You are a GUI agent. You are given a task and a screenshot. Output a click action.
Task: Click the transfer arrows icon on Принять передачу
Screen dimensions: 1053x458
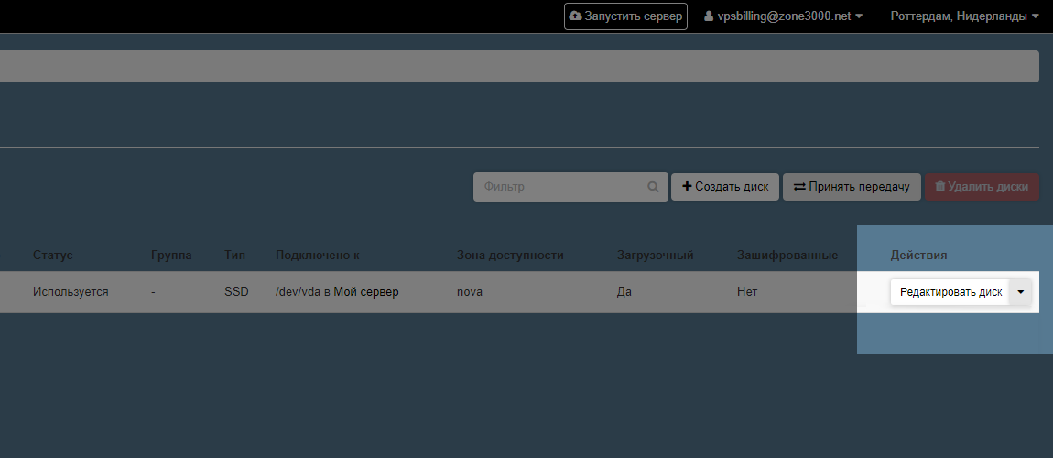799,187
